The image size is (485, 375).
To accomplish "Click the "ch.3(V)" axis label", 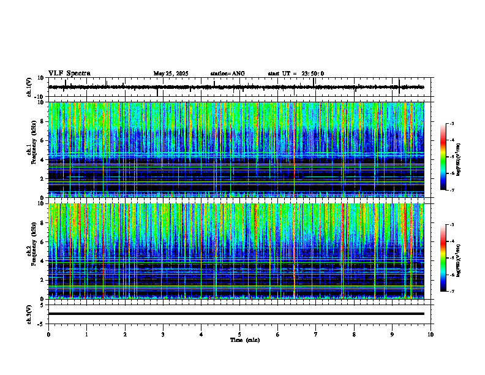I will click(x=29, y=314).
